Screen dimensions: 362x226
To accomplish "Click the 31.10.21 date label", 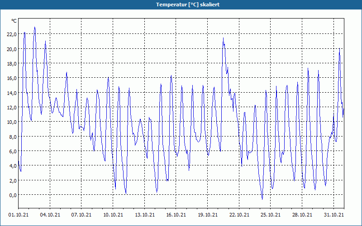I will (333, 215).
